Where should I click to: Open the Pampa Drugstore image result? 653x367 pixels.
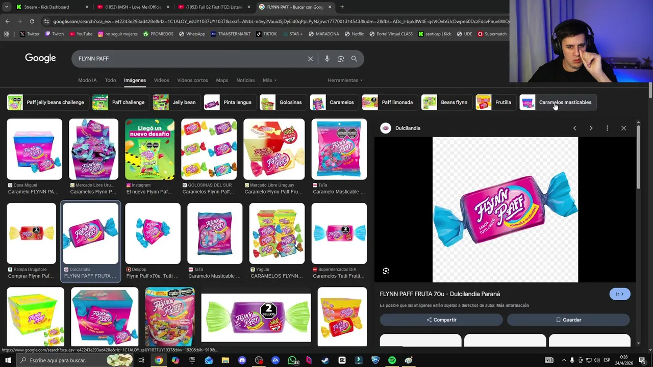[x=31, y=233]
